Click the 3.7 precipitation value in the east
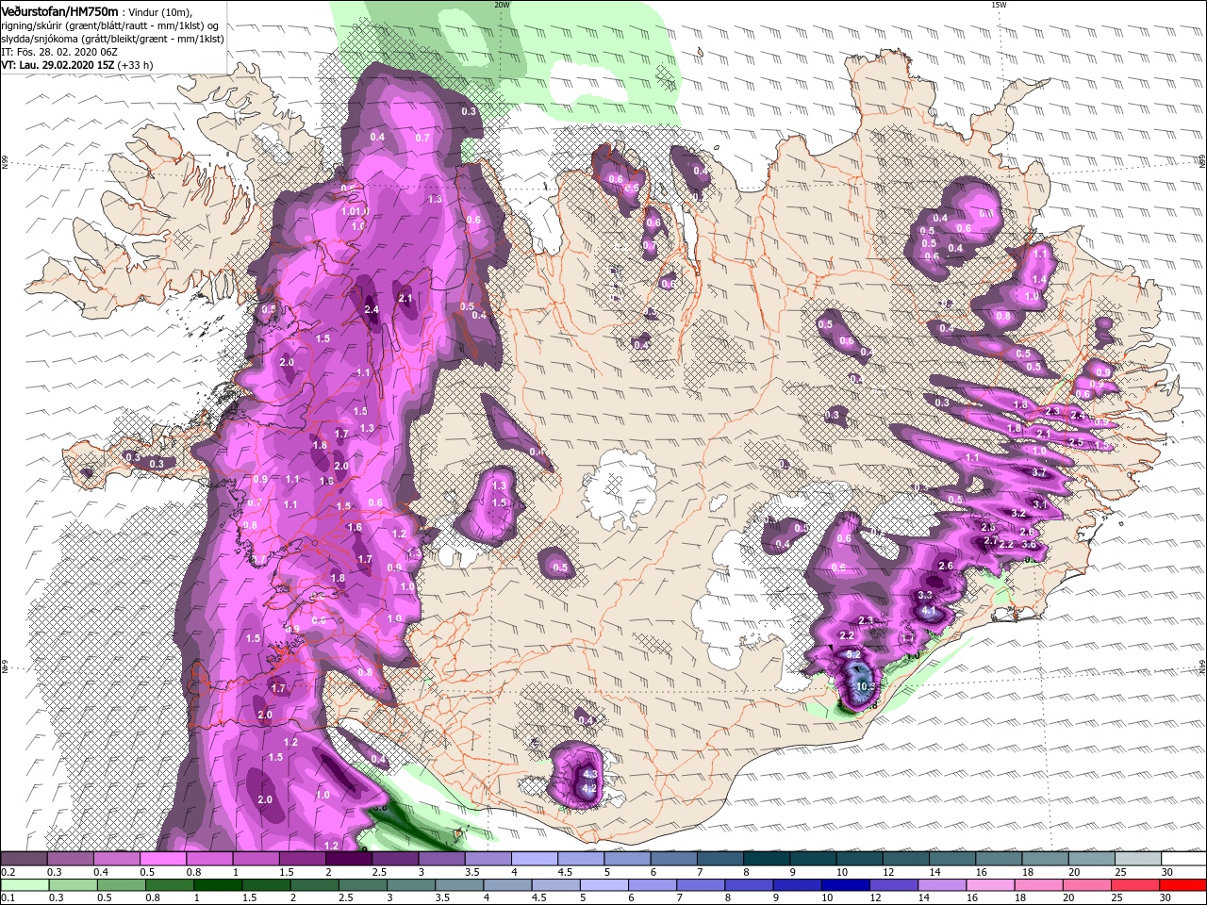This screenshot has width=1207, height=905. [1039, 472]
